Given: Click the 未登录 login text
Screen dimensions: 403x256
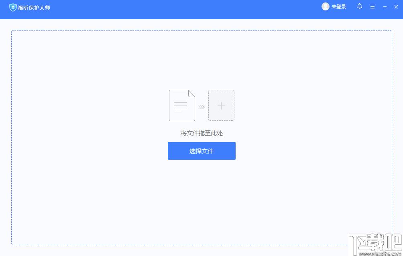Looking at the screenshot, I should tap(338, 7).
